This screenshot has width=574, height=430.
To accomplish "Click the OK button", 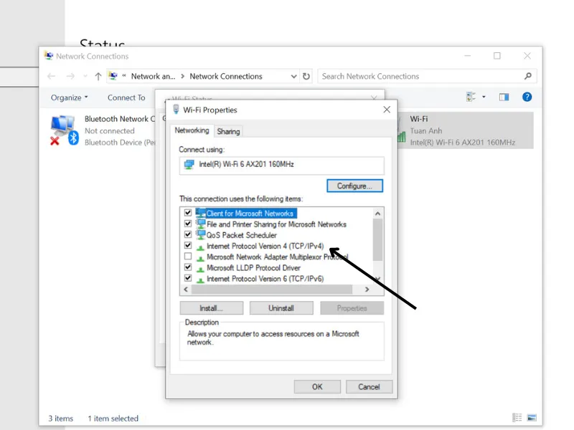I will 317,387.
